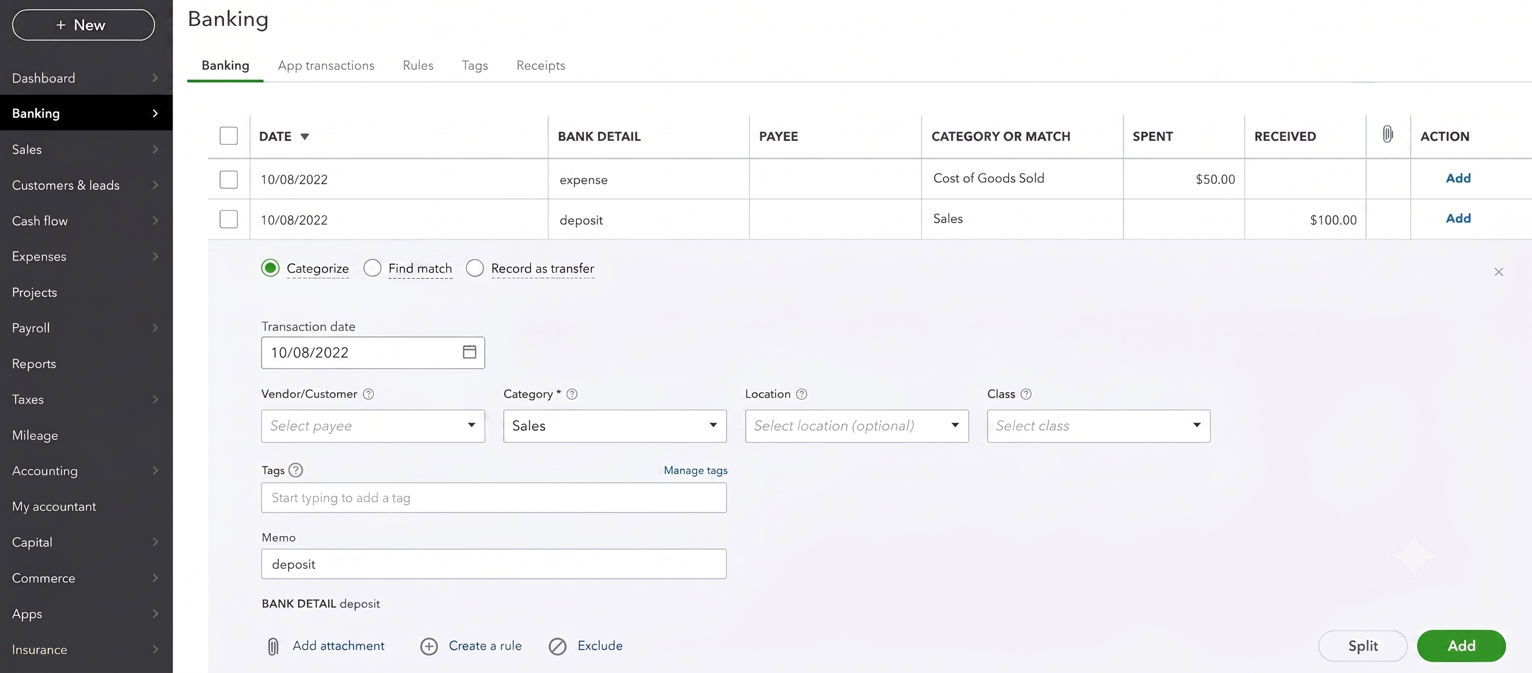The width and height of the screenshot is (1532, 673).
Task: Sort by the DATE column arrow
Action: click(305, 137)
